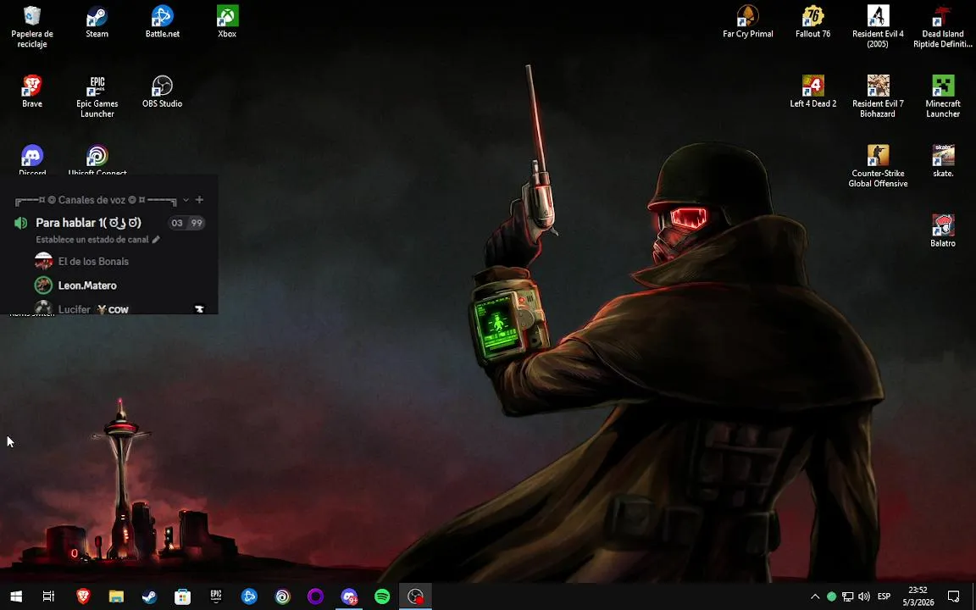Select the Dead Island Riptide shortcut
Viewport: 976px width, 610px height.
[943, 27]
